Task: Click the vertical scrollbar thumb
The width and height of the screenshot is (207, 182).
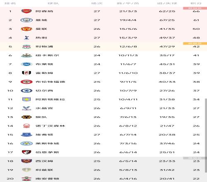Action: click(x=206, y=136)
